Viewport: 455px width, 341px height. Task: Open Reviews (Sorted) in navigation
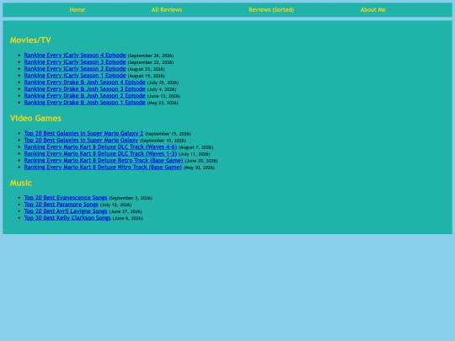[271, 10]
